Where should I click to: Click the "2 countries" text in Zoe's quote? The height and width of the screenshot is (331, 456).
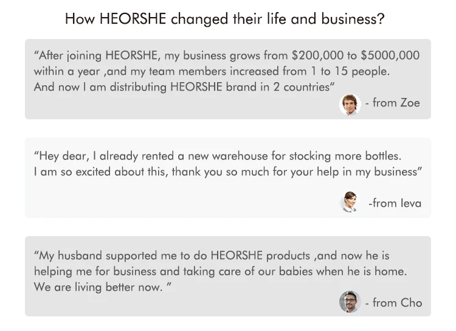[x=300, y=87]
